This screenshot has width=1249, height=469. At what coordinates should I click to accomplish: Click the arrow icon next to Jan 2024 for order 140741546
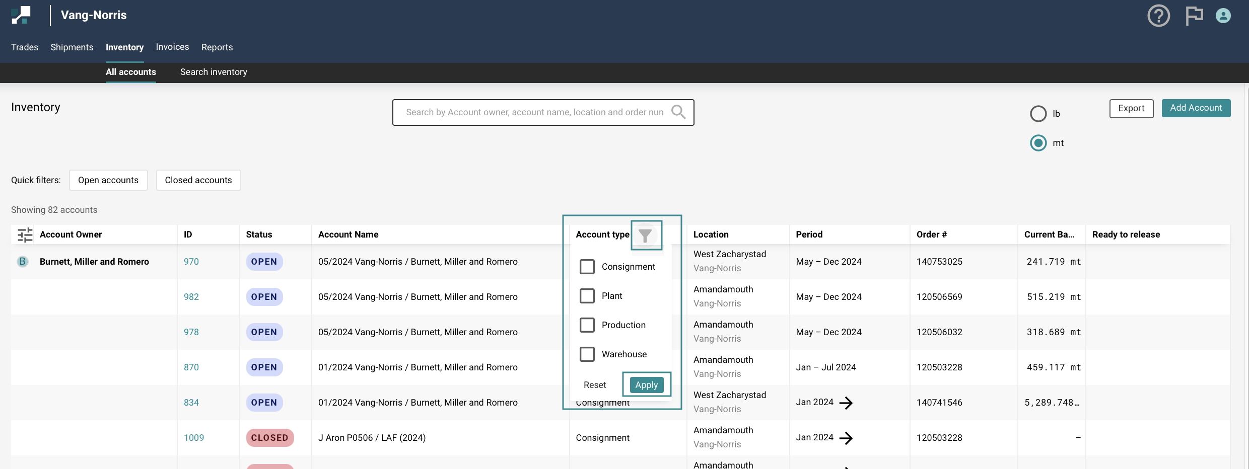click(x=846, y=403)
